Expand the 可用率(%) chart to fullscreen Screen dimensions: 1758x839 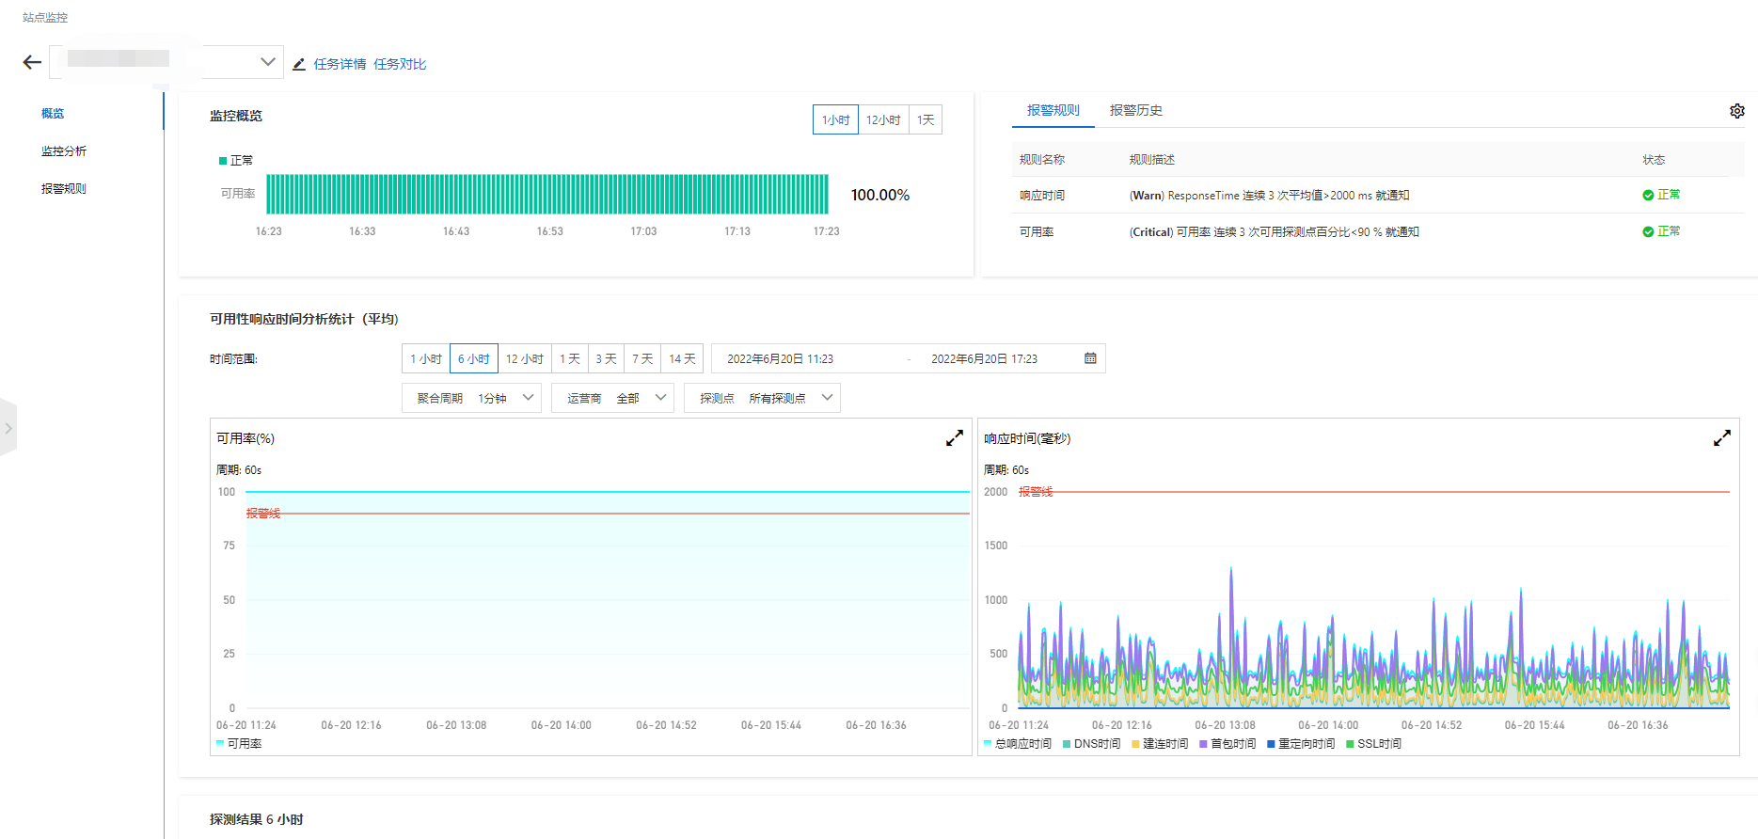[x=954, y=438]
